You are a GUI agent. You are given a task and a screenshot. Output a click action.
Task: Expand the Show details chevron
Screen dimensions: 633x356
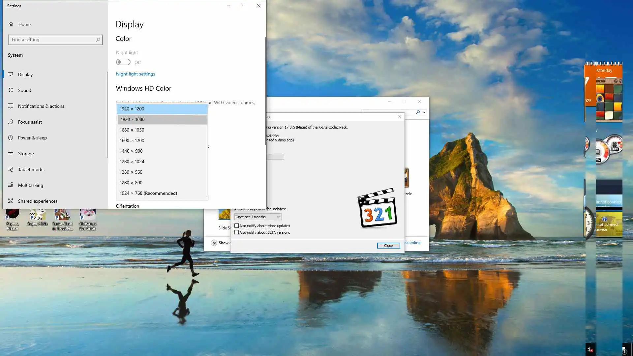(x=214, y=243)
